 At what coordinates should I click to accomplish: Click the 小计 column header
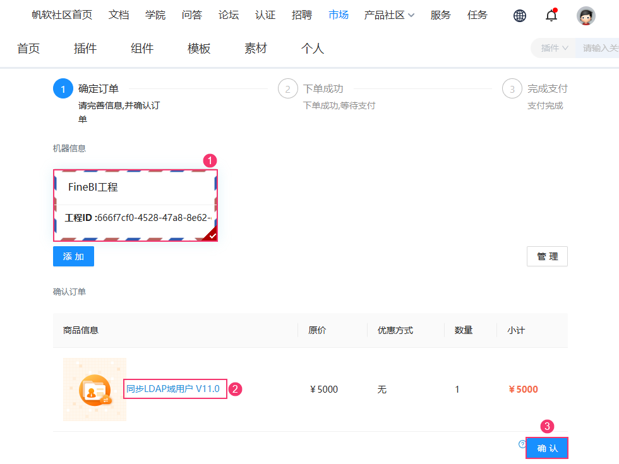[516, 330]
